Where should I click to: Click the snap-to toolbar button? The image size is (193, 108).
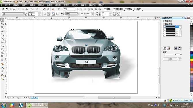(137, 9)
